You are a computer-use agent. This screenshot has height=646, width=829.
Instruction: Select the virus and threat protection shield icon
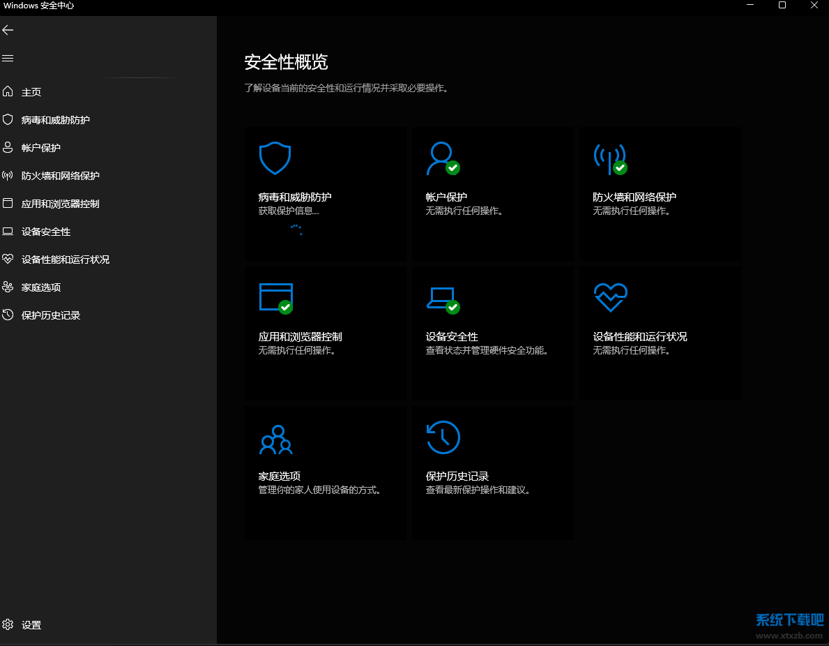(x=275, y=158)
